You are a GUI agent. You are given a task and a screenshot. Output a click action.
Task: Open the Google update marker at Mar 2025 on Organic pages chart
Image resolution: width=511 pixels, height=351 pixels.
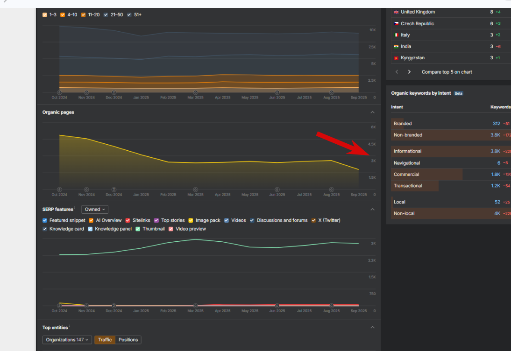pyautogui.click(x=195, y=190)
